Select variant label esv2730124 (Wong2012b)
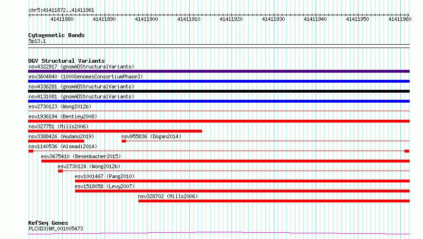The height and width of the screenshot is (239, 423). (x=89, y=166)
